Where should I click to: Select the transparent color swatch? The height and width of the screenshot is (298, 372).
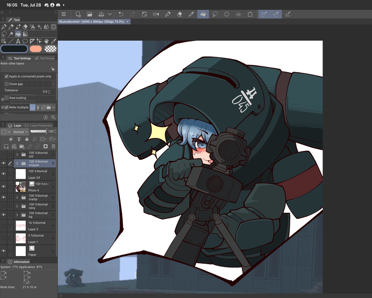click(x=51, y=49)
